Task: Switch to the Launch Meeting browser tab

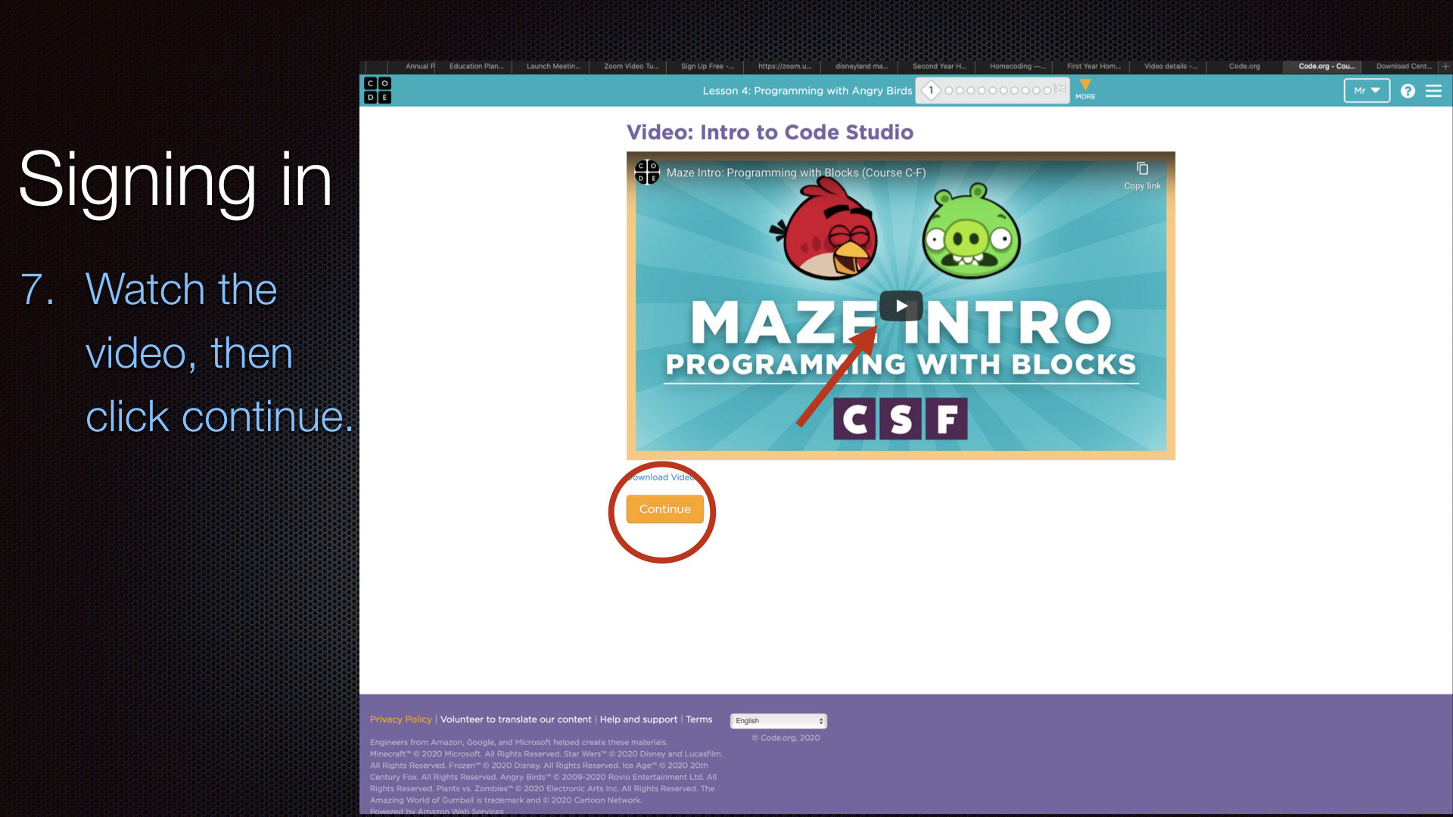Action: click(552, 67)
